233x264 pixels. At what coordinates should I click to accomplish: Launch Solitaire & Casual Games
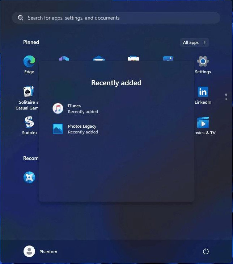click(x=29, y=92)
